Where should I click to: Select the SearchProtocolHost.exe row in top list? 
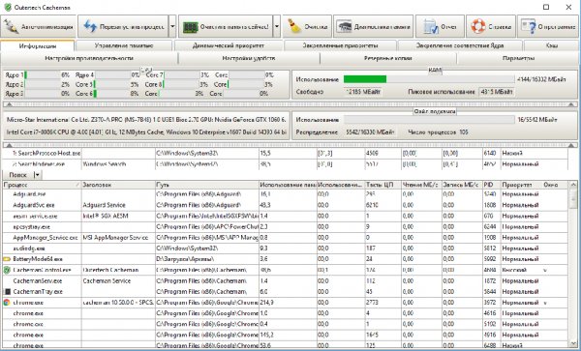(286, 153)
